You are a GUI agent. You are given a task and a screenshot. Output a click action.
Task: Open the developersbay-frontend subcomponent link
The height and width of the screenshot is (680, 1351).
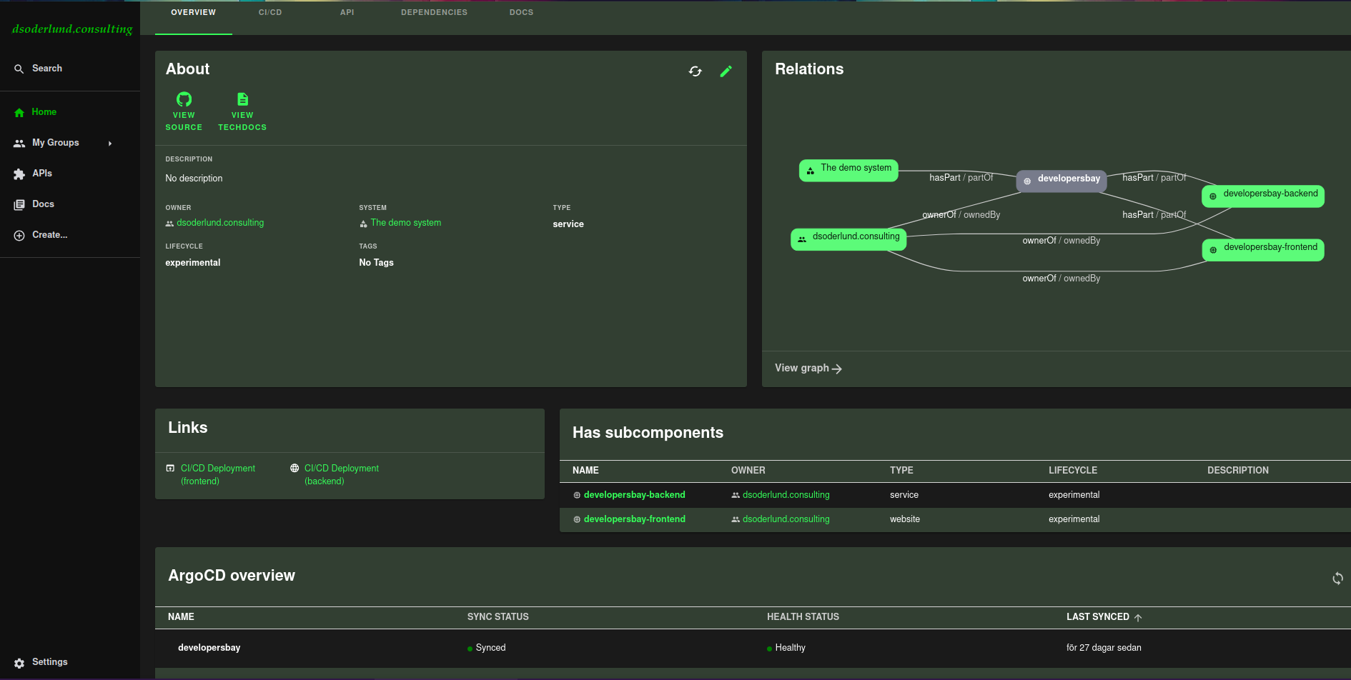[634, 519]
